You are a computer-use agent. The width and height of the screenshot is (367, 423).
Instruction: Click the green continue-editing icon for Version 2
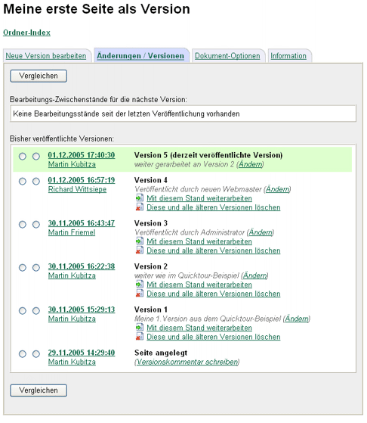coord(139,285)
